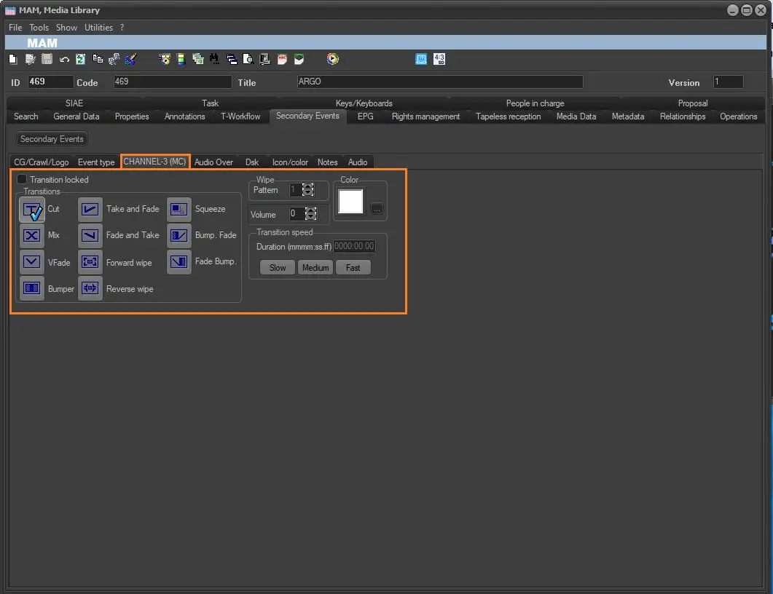Enable the Transition locked checkbox
The width and height of the screenshot is (773, 594).
[22, 179]
